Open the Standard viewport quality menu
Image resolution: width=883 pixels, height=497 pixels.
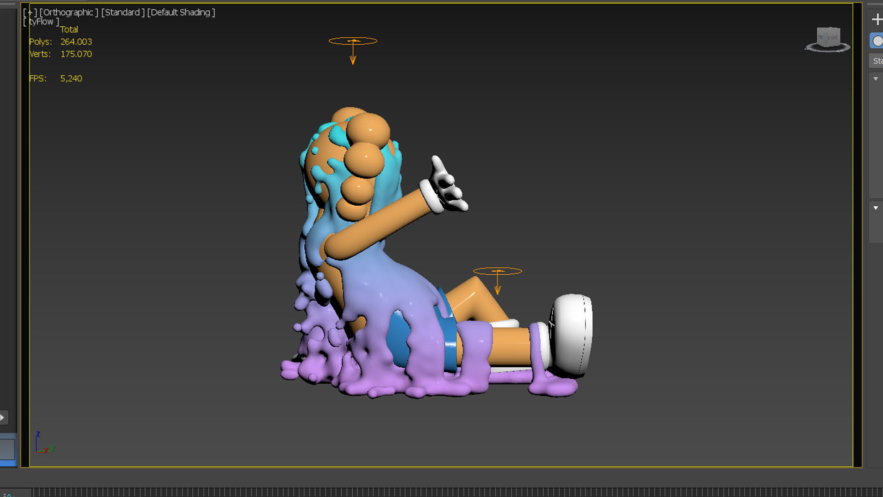[123, 12]
